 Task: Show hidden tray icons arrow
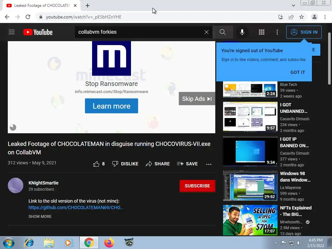[x=276, y=243]
